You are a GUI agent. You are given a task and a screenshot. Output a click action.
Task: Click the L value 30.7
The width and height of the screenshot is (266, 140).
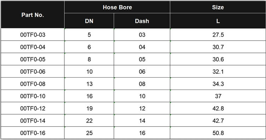tap(218, 47)
